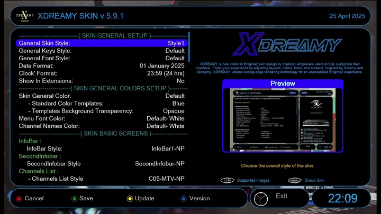Click Skin General Color Default value
The height and width of the screenshot is (214, 381).
coord(175,96)
